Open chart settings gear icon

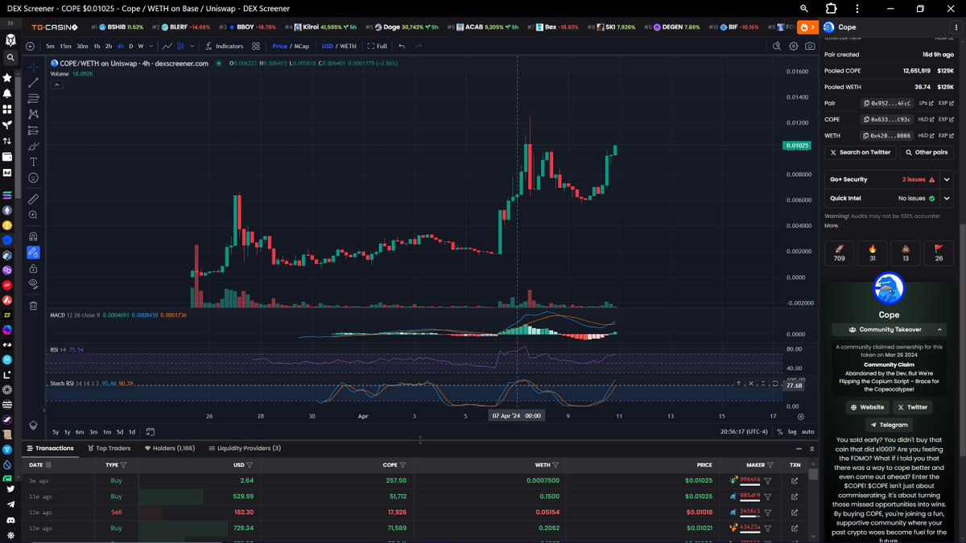click(x=794, y=46)
